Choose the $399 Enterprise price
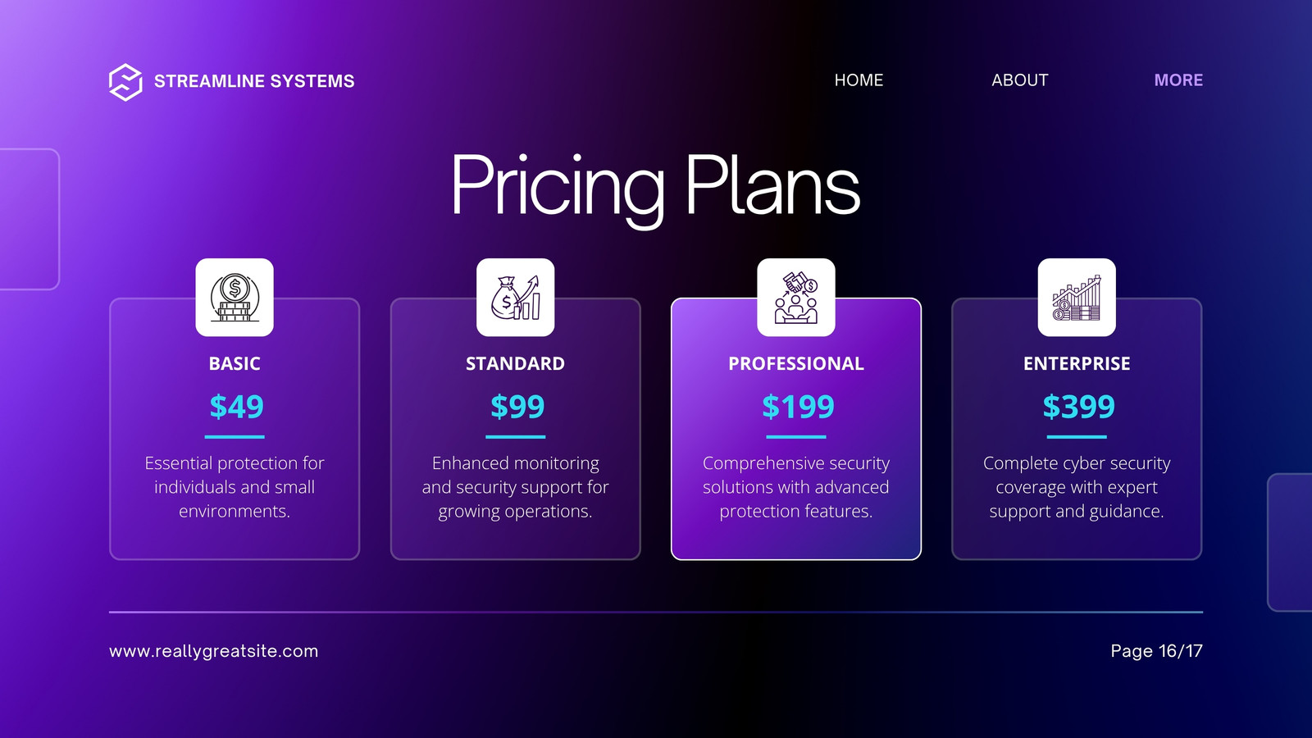The image size is (1312, 738). pyautogui.click(x=1078, y=407)
